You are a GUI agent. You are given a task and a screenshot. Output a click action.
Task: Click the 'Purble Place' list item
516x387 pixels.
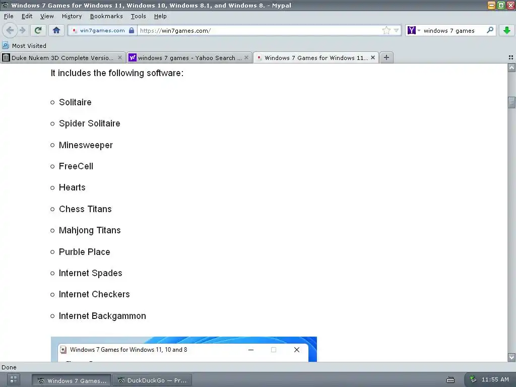pyautogui.click(x=85, y=252)
